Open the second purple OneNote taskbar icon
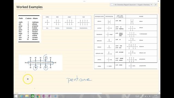Image resolution: width=174 pixels, height=98 pixels. [49, 96]
